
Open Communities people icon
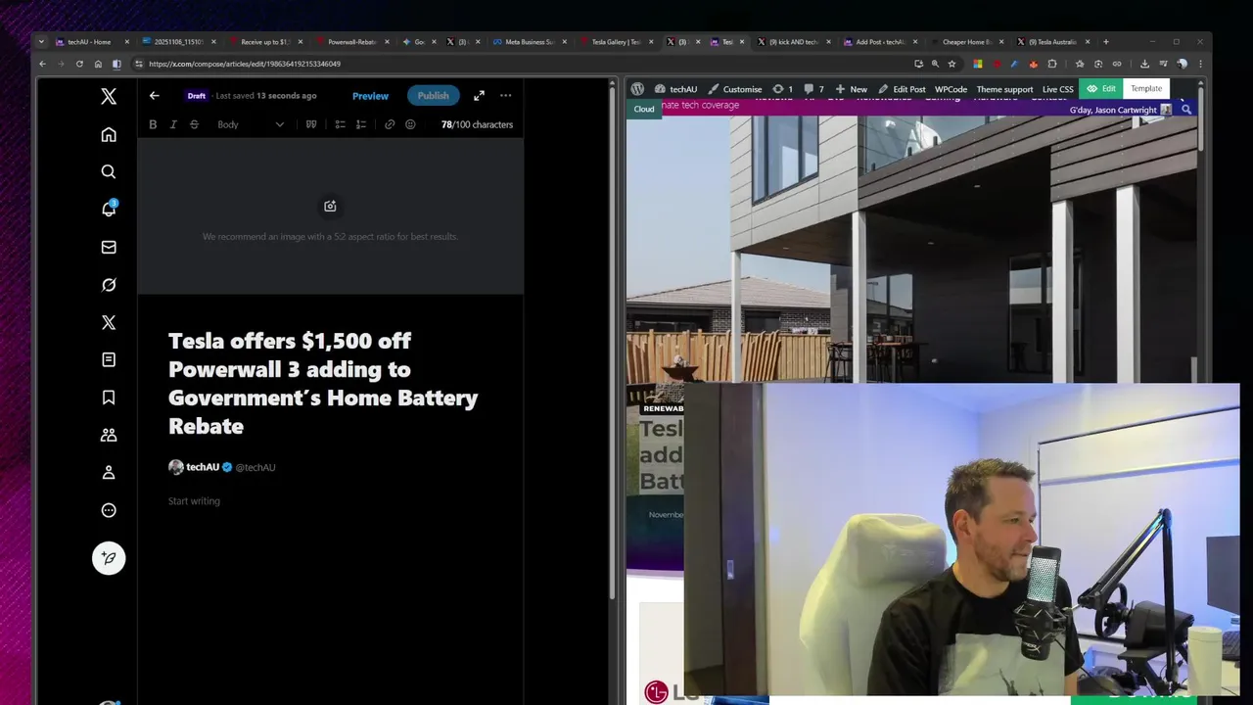[109, 435]
